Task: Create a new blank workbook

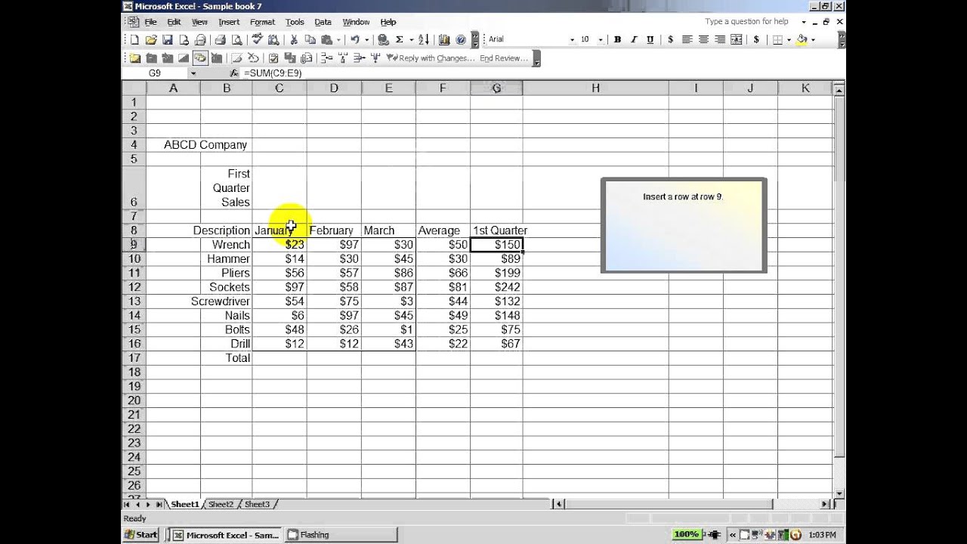Action: (134, 40)
